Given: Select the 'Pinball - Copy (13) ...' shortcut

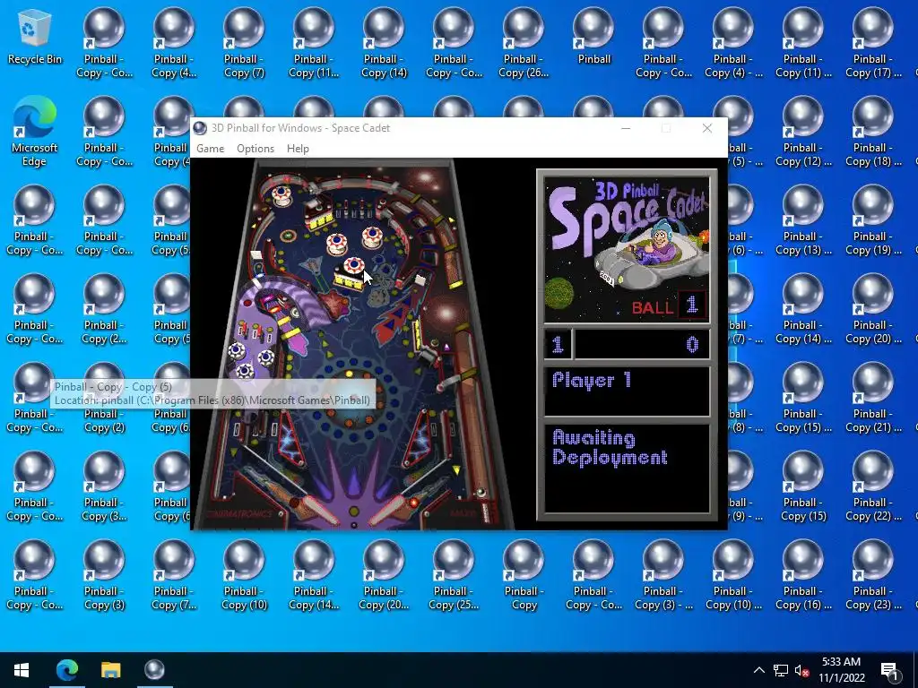Looking at the screenshot, I should click(x=803, y=221).
